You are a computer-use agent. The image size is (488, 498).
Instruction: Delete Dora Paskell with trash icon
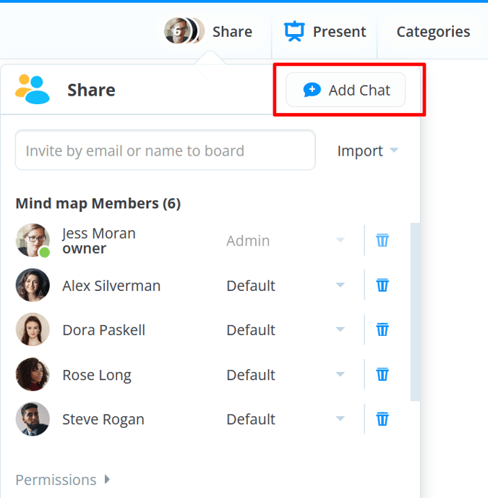click(382, 330)
